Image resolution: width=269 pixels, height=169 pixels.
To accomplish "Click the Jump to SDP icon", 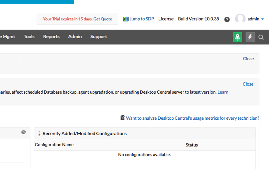I will 126,19.
